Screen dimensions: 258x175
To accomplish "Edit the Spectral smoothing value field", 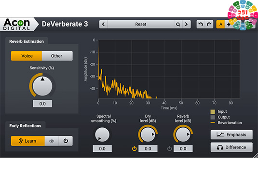I will tap(102, 148).
